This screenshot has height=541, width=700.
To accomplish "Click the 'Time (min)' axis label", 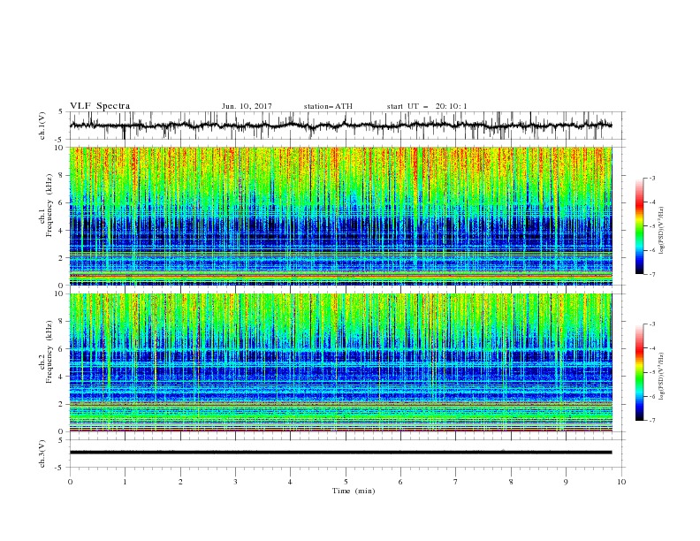I will [x=354, y=491].
